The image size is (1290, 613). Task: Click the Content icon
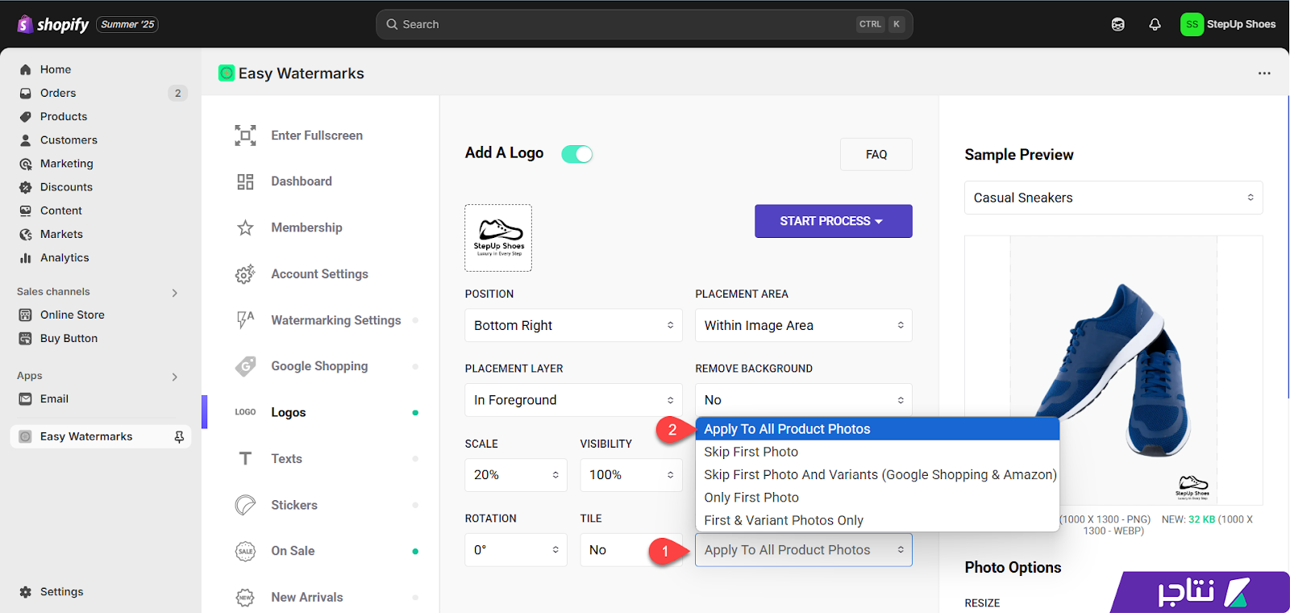[x=26, y=211]
